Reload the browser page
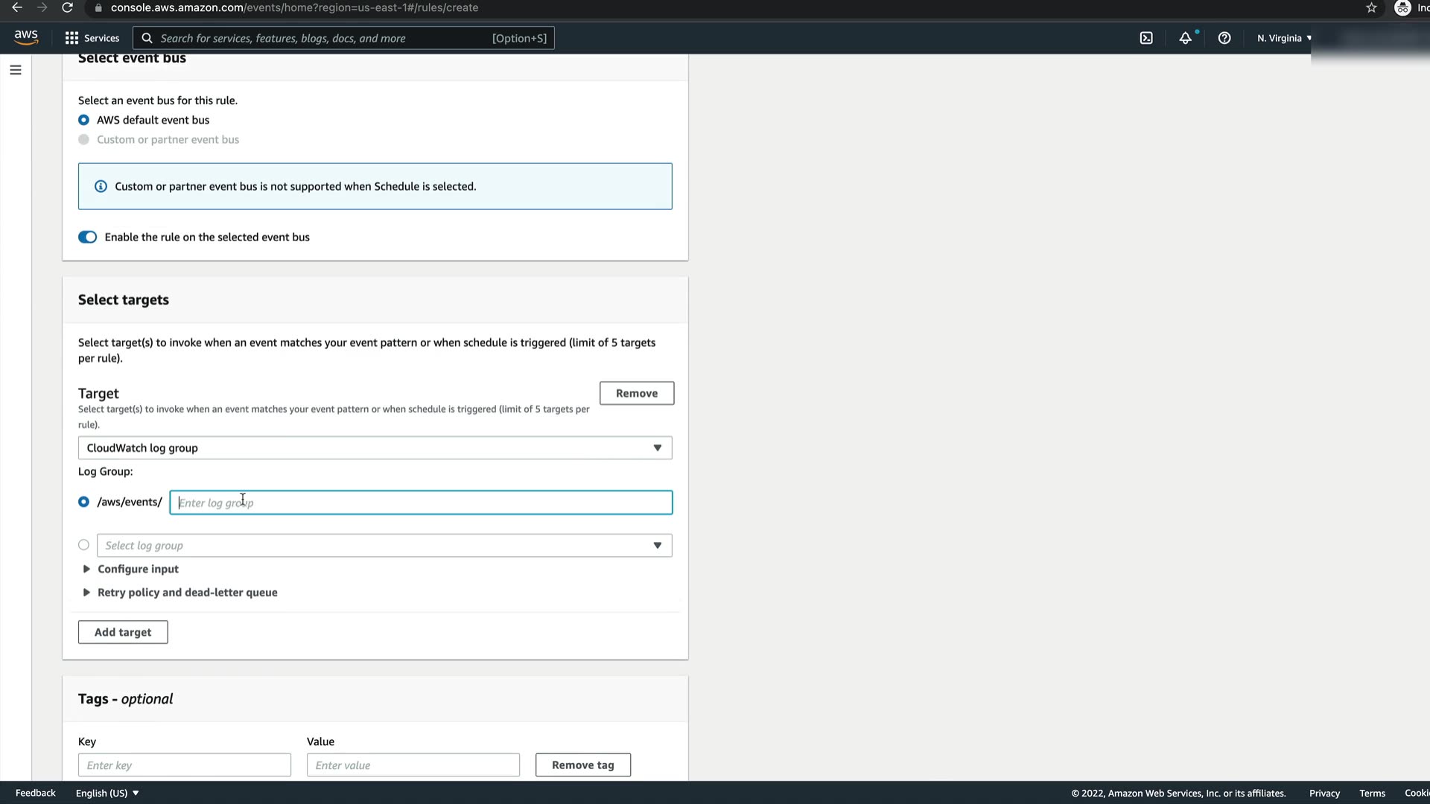 coord(67,7)
